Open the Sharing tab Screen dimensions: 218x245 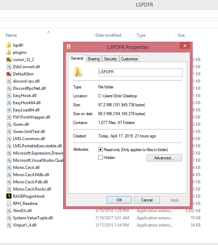(x=94, y=59)
